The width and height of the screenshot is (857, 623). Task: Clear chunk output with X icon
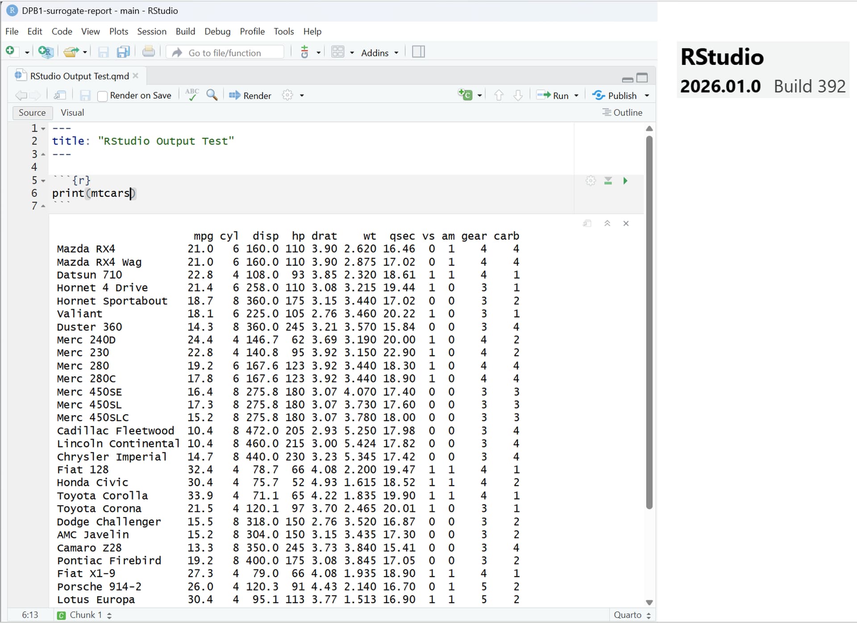(626, 223)
